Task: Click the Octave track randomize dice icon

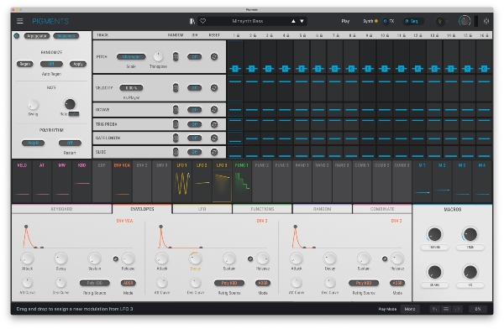Action: (176, 110)
